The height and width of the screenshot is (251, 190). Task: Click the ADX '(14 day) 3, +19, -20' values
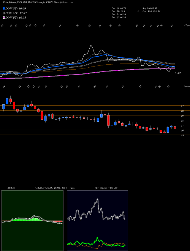point(106,188)
